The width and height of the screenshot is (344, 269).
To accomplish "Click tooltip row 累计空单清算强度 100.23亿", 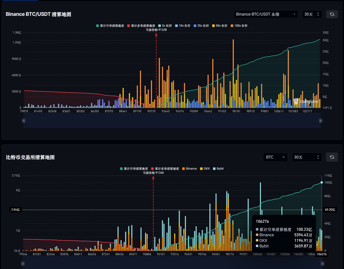I will pos(284,229).
